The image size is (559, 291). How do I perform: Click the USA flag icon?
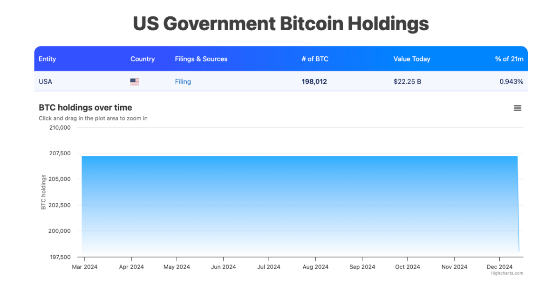point(135,82)
